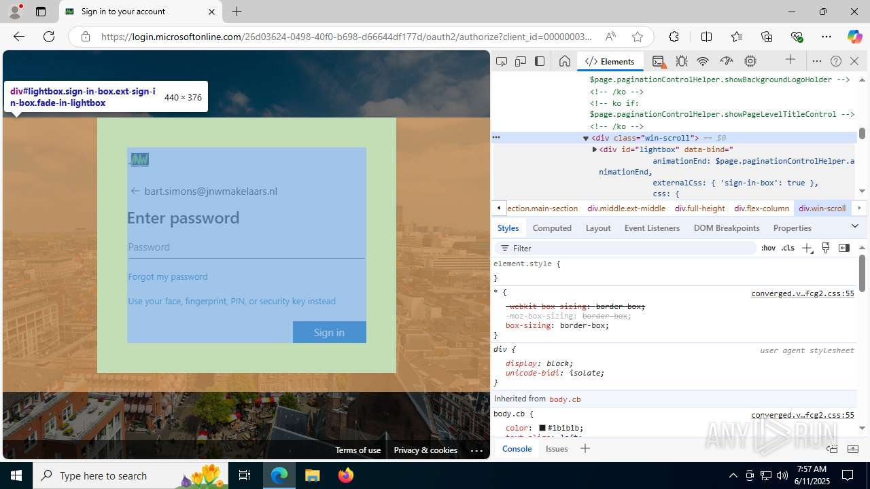The image size is (870, 489).
Task: Expand the lightbox div node
Action: [x=594, y=149]
